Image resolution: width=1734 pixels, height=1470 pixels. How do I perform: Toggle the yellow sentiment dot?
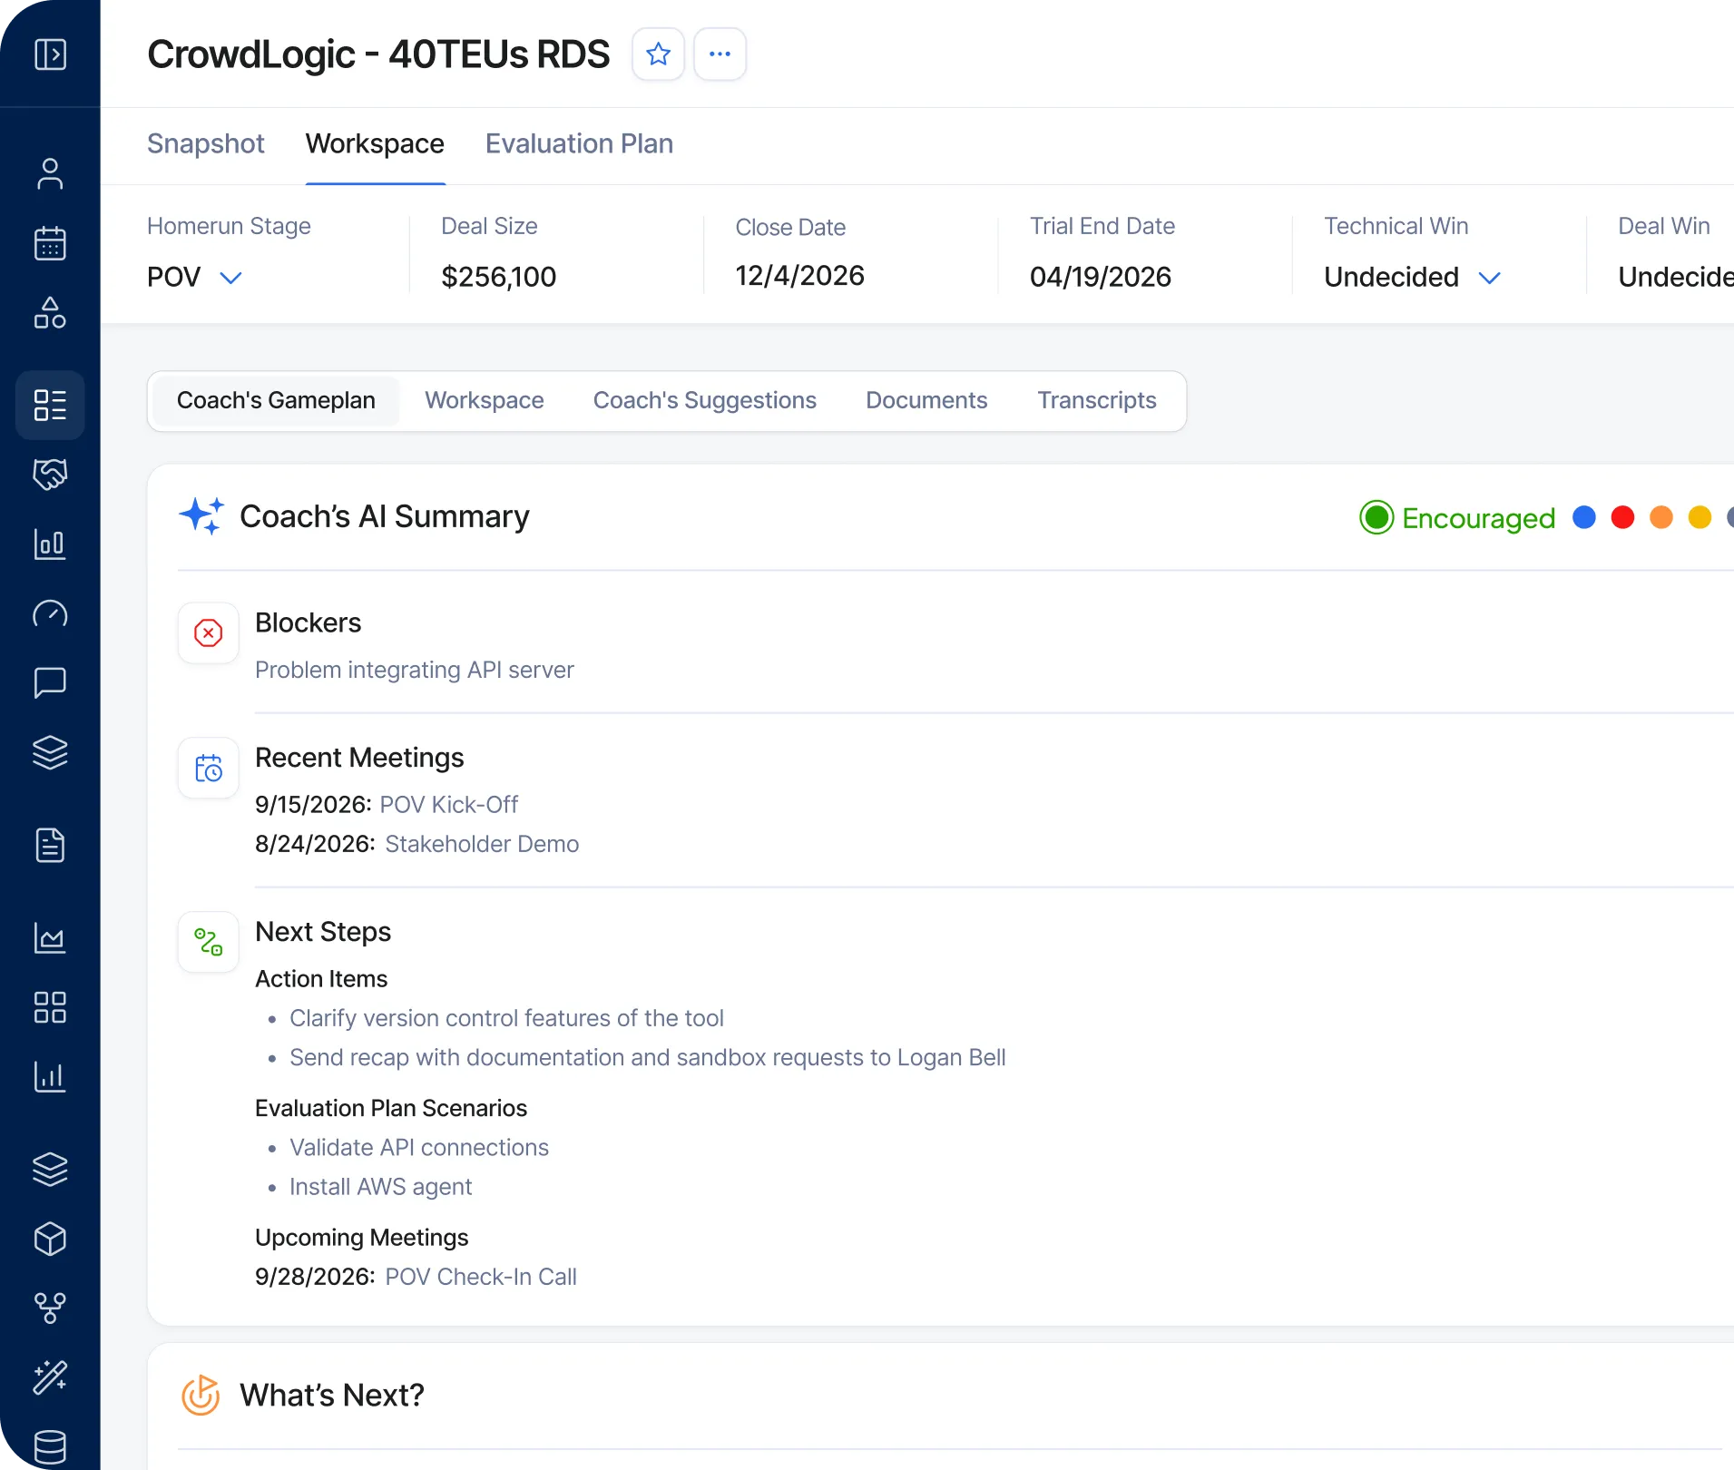click(1699, 517)
